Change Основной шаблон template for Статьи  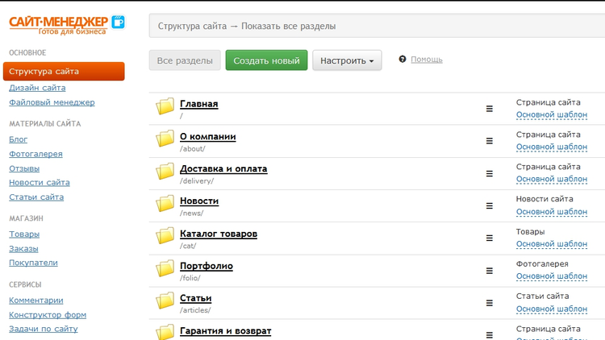pyautogui.click(x=552, y=309)
